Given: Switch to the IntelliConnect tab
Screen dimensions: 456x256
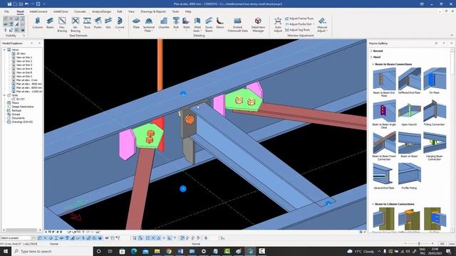Looking at the screenshot, I should (x=38, y=11).
